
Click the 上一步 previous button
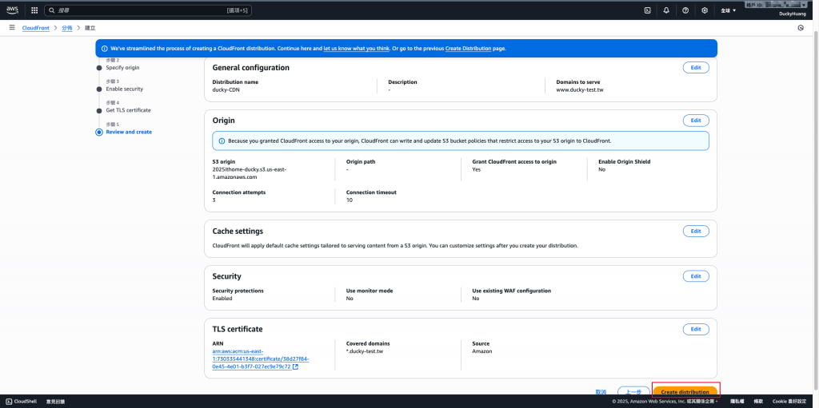pos(633,392)
